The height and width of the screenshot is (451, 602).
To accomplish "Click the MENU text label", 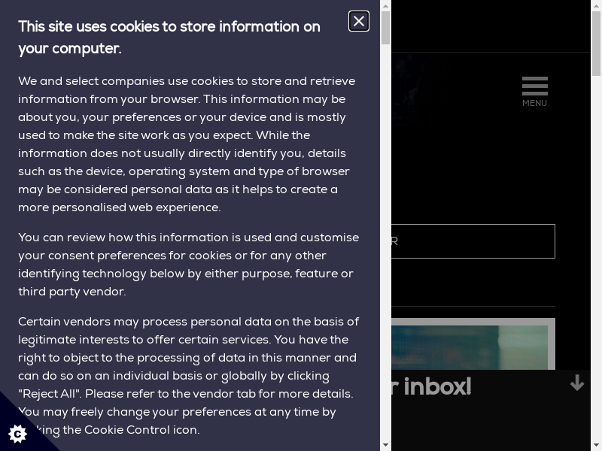I will tap(534, 104).
